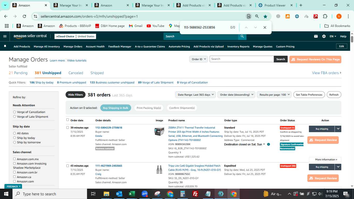Open File Explorer from the taskbar
The width and height of the screenshot is (354, 199).
106,194
